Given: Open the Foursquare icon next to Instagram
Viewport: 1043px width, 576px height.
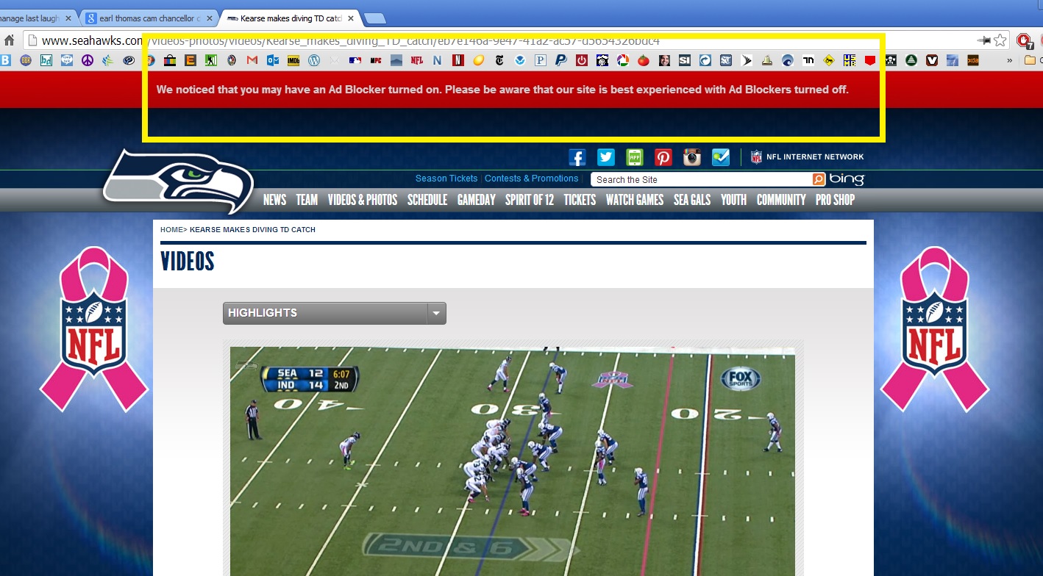Looking at the screenshot, I should [720, 156].
